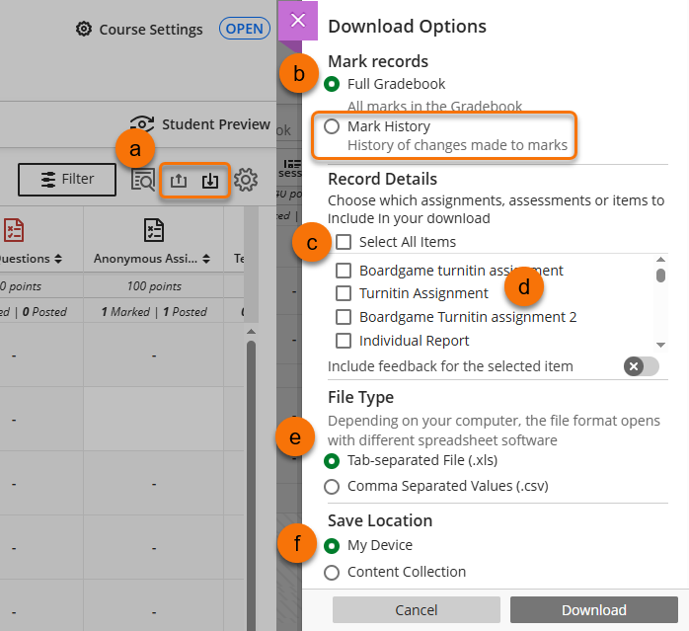Click the Anonymous Assignment column icon
The width and height of the screenshot is (689, 631).
pos(154,230)
